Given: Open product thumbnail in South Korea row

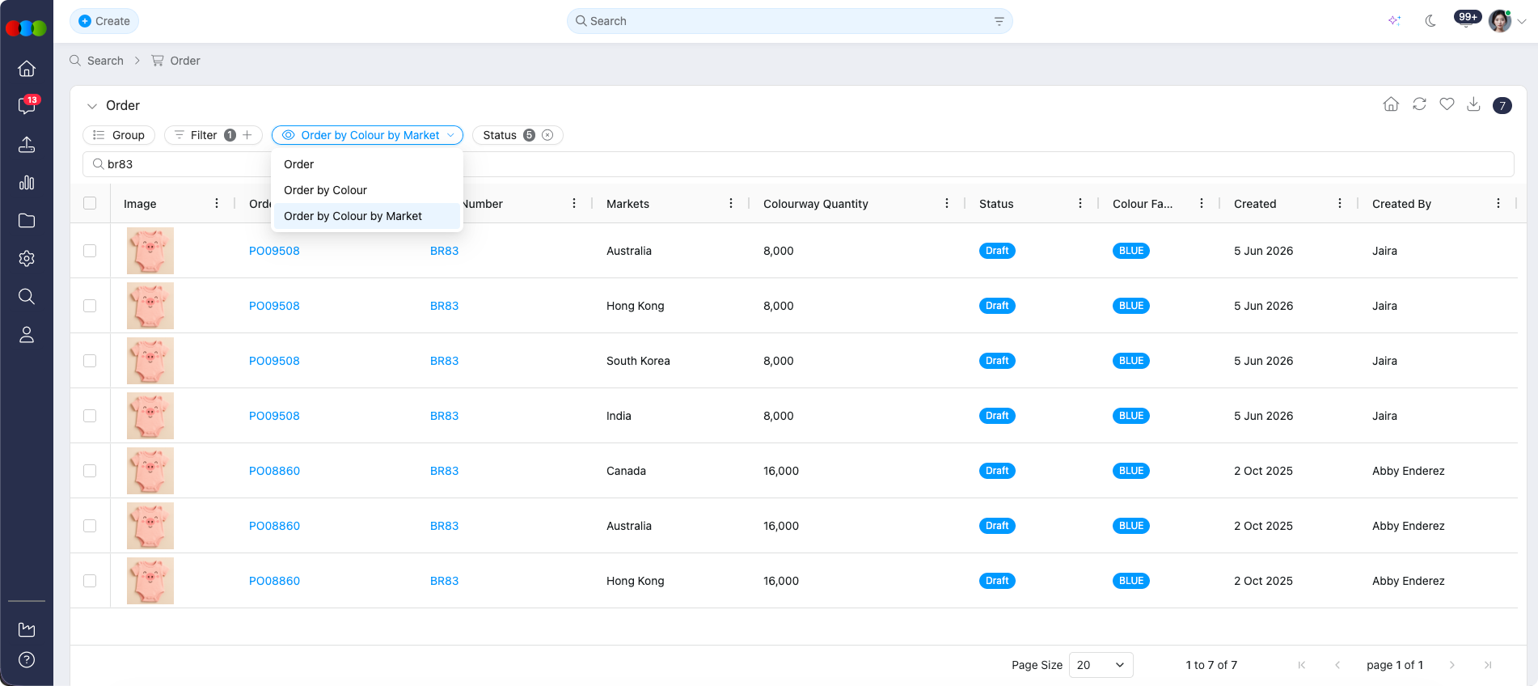Looking at the screenshot, I should [x=150, y=361].
